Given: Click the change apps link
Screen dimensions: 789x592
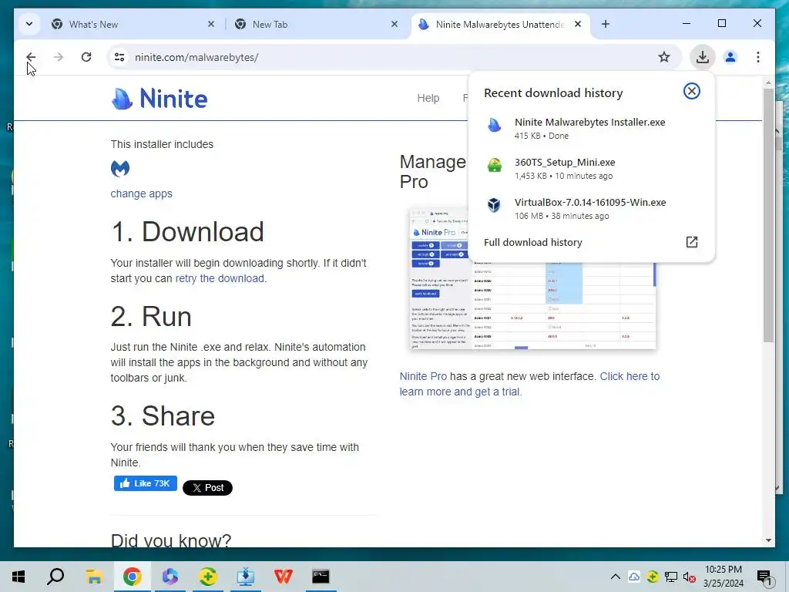Looking at the screenshot, I should (142, 193).
